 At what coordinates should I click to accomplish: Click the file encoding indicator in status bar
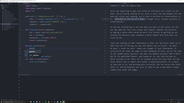(x=166, y=100)
